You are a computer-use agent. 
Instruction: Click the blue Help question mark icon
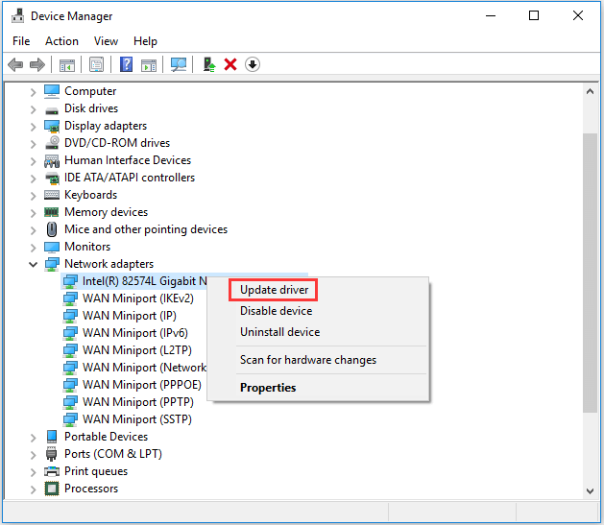pos(127,64)
